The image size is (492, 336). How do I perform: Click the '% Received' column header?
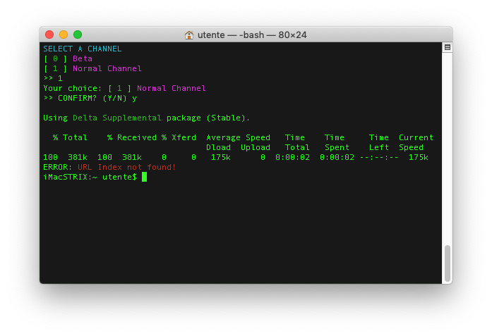coord(132,137)
